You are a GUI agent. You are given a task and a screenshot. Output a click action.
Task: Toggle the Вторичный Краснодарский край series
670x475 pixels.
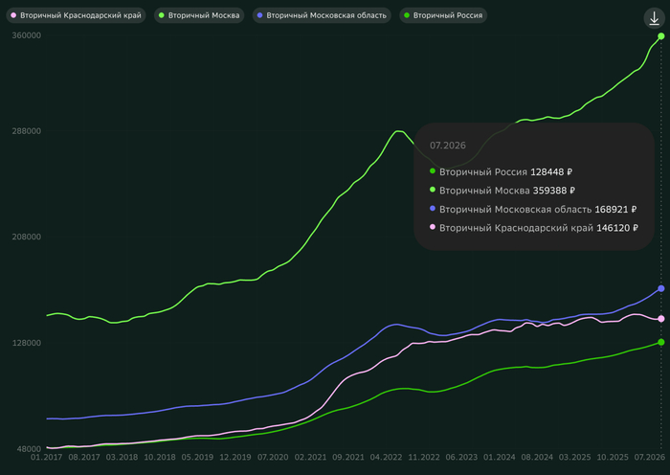click(76, 15)
